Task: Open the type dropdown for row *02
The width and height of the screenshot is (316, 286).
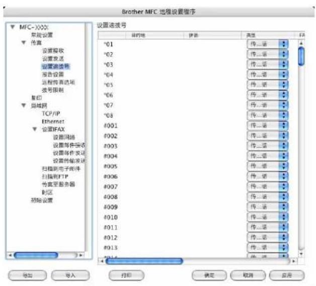Action: 267,54
